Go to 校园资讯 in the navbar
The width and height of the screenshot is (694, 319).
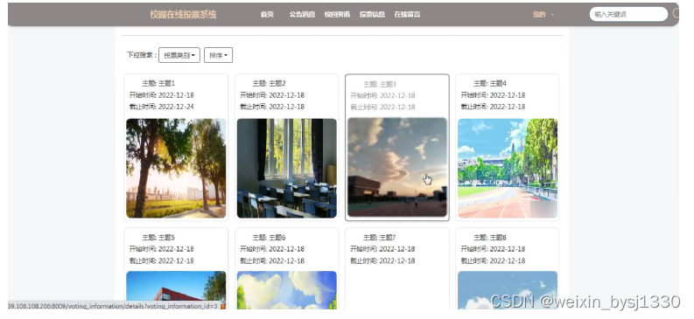point(337,15)
